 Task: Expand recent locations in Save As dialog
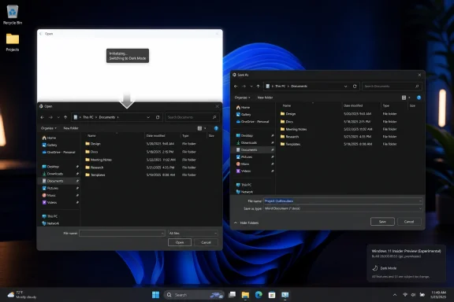tap(251, 87)
